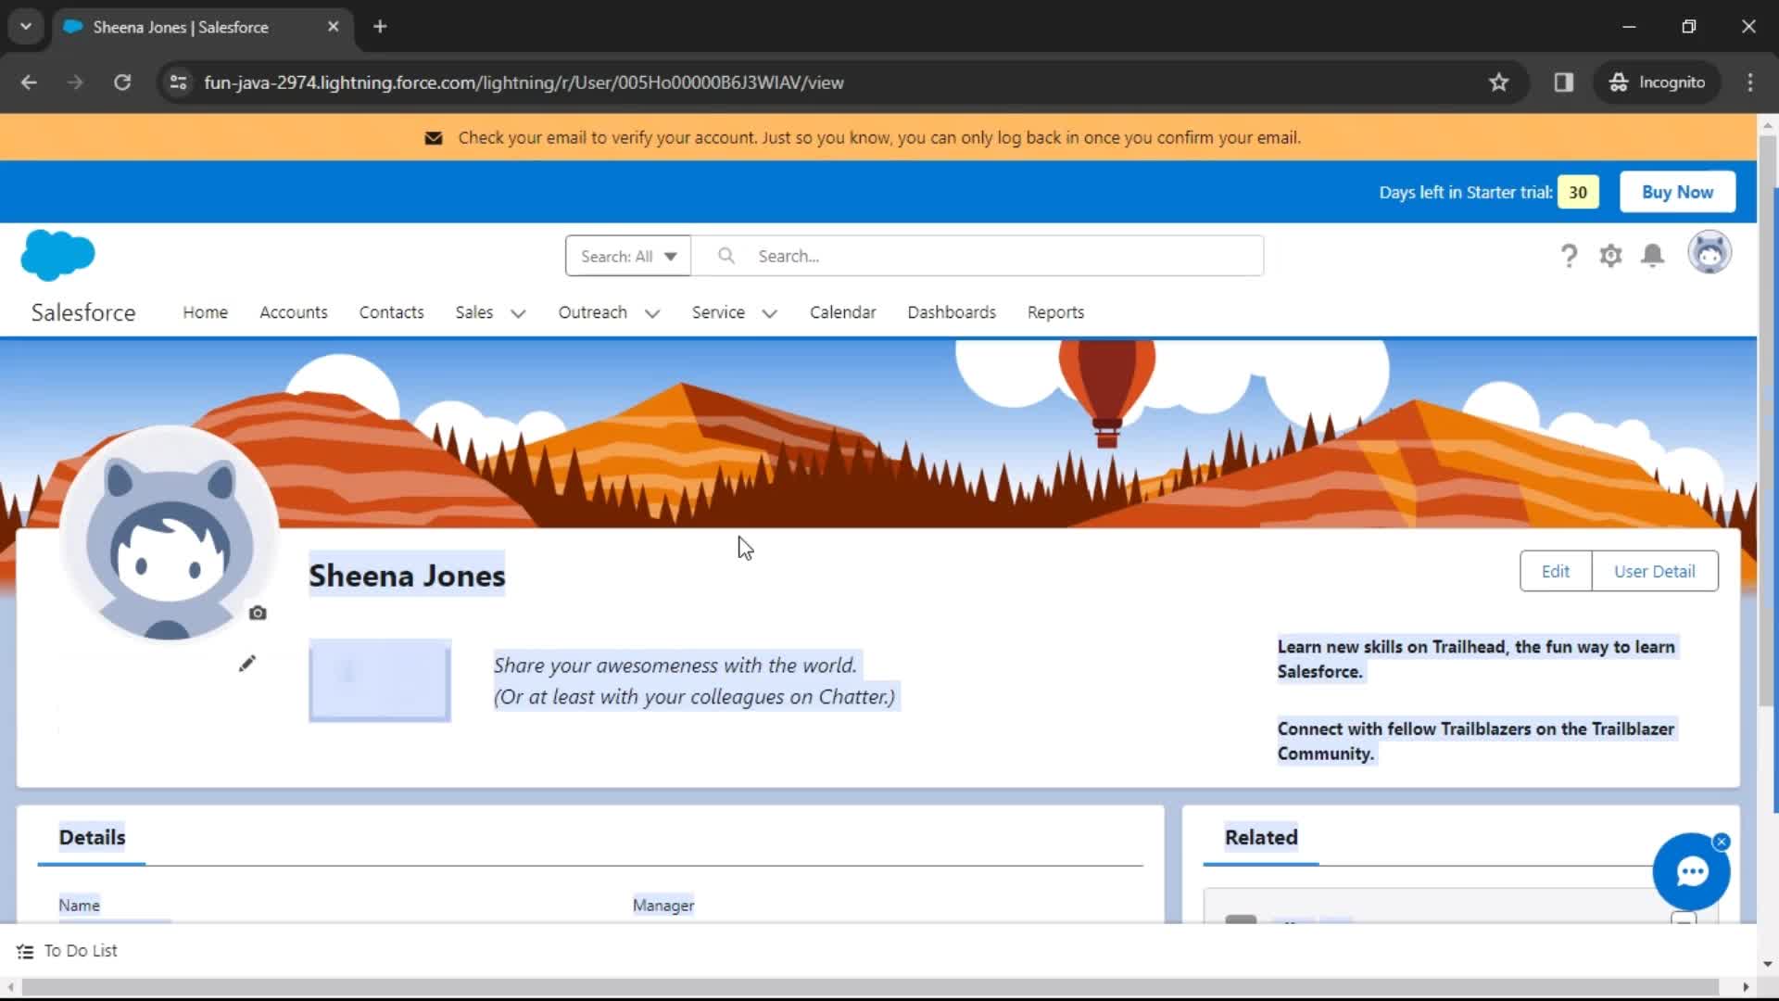This screenshot has width=1779, height=1001.
Task: Click the Learn new skills on Trailhead text
Action: tap(1476, 659)
